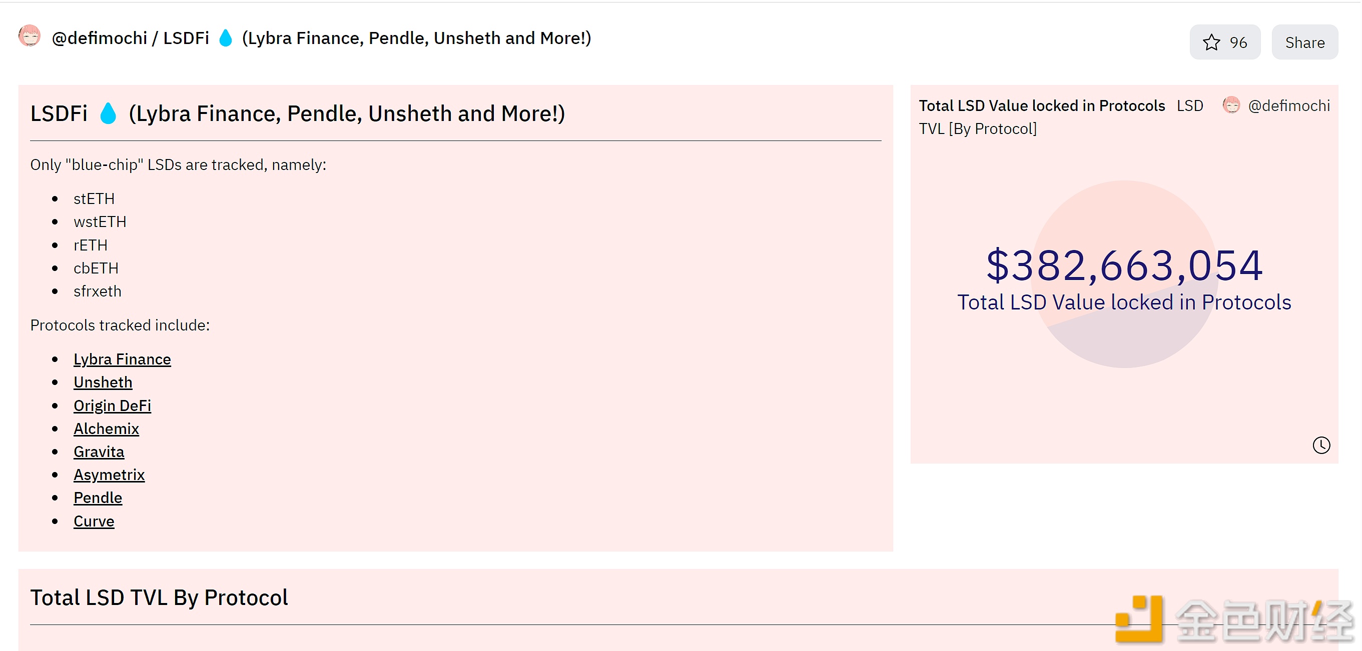
Task: Visit the Alchemix link
Action: [106, 428]
